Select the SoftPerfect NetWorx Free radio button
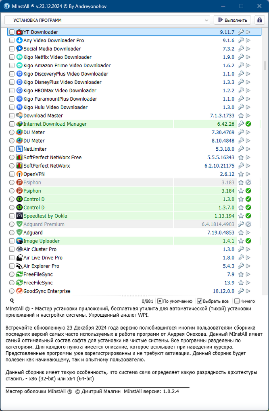 (x=12, y=157)
